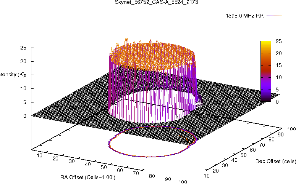The height and width of the screenshot is (184, 296).
Task: Pick the RA Offset axis tick 100
Action: pyautogui.click(x=183, y=182)
